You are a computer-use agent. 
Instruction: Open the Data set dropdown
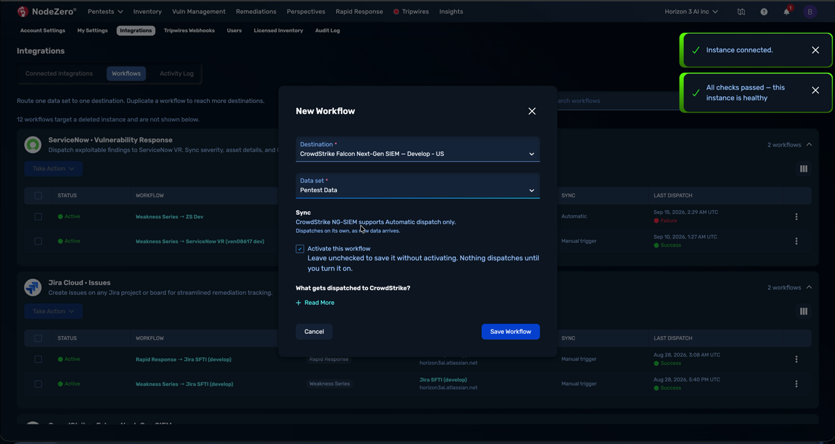click(x=418, y=185)
